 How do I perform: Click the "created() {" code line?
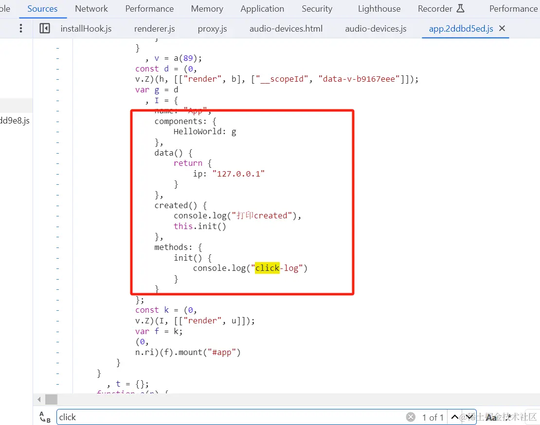[x=180, y=205]
